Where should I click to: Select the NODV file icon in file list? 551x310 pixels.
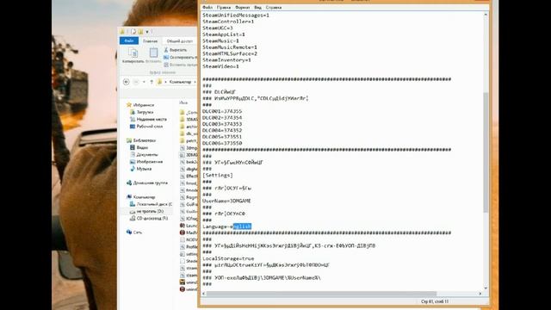pyautogui.click(x=182, y=239)
